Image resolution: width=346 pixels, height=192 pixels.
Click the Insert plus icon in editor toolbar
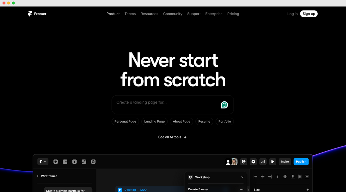click(x=56, y=162)
